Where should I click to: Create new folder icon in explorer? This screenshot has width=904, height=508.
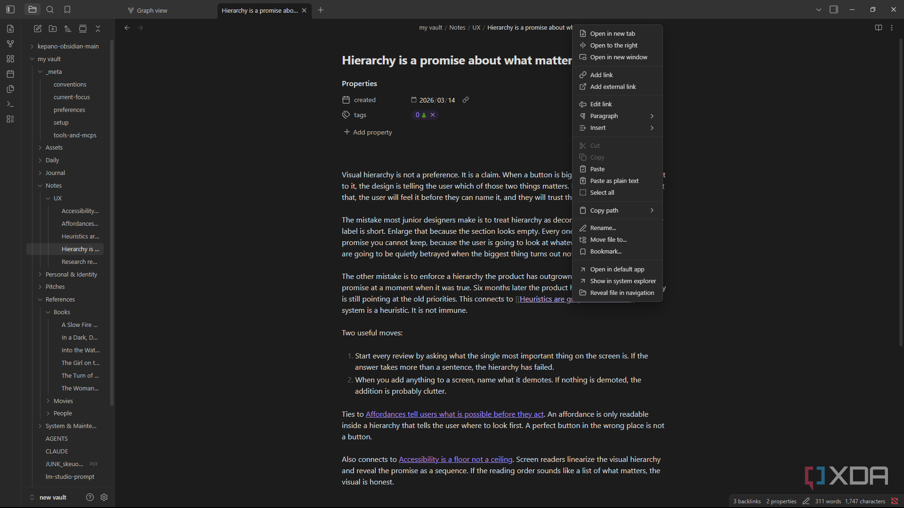pyautogui.click(x=53, y=29)
